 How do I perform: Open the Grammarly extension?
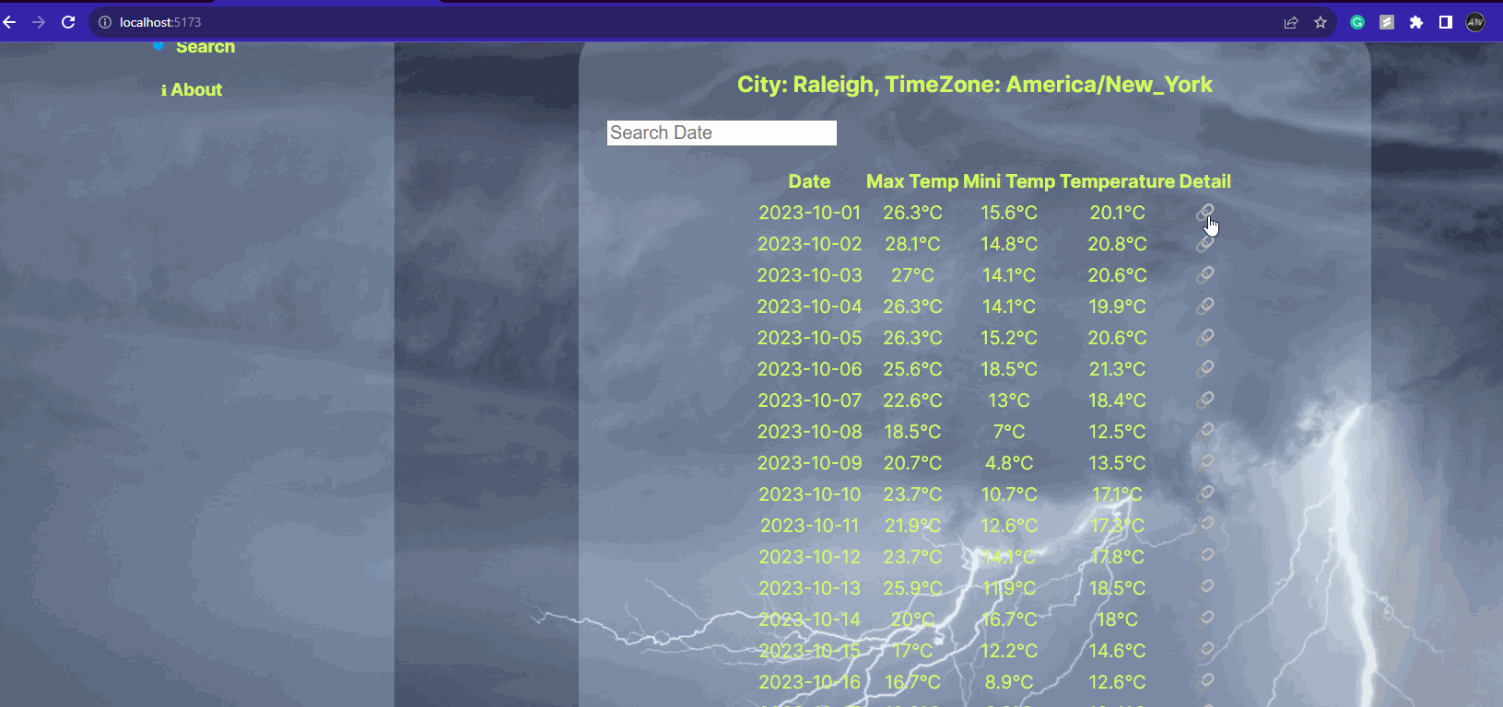pos(1357,22)
